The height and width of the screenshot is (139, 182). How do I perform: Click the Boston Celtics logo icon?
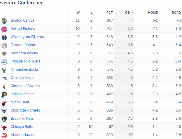(4, 20)
